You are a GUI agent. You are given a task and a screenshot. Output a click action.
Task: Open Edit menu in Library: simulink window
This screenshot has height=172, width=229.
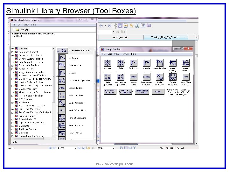click(x=110, y=54)
